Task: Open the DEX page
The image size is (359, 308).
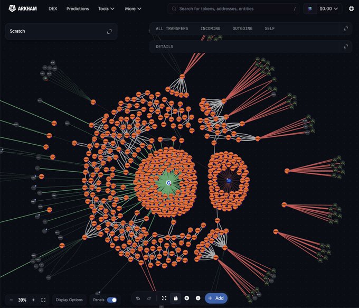Action: (x=53, y=8)
